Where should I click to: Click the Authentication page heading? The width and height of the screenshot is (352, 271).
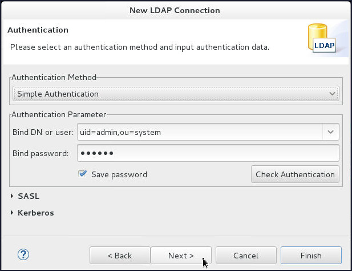pyautogui.click(x=38, y=30)
